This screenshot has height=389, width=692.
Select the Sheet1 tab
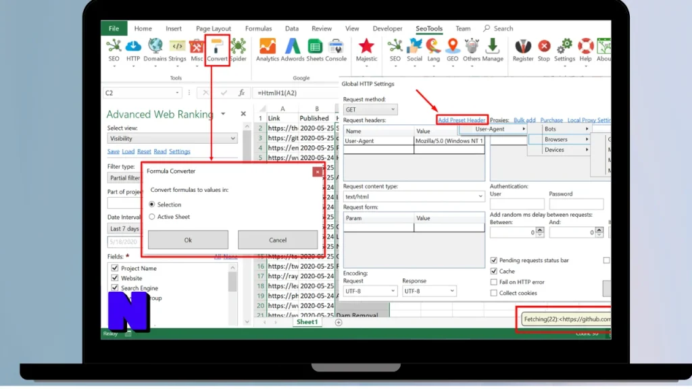point(307,322)
